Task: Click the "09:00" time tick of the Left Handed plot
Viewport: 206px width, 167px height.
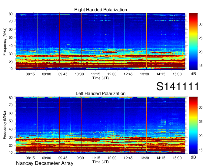Action: (x=47, y=158)
